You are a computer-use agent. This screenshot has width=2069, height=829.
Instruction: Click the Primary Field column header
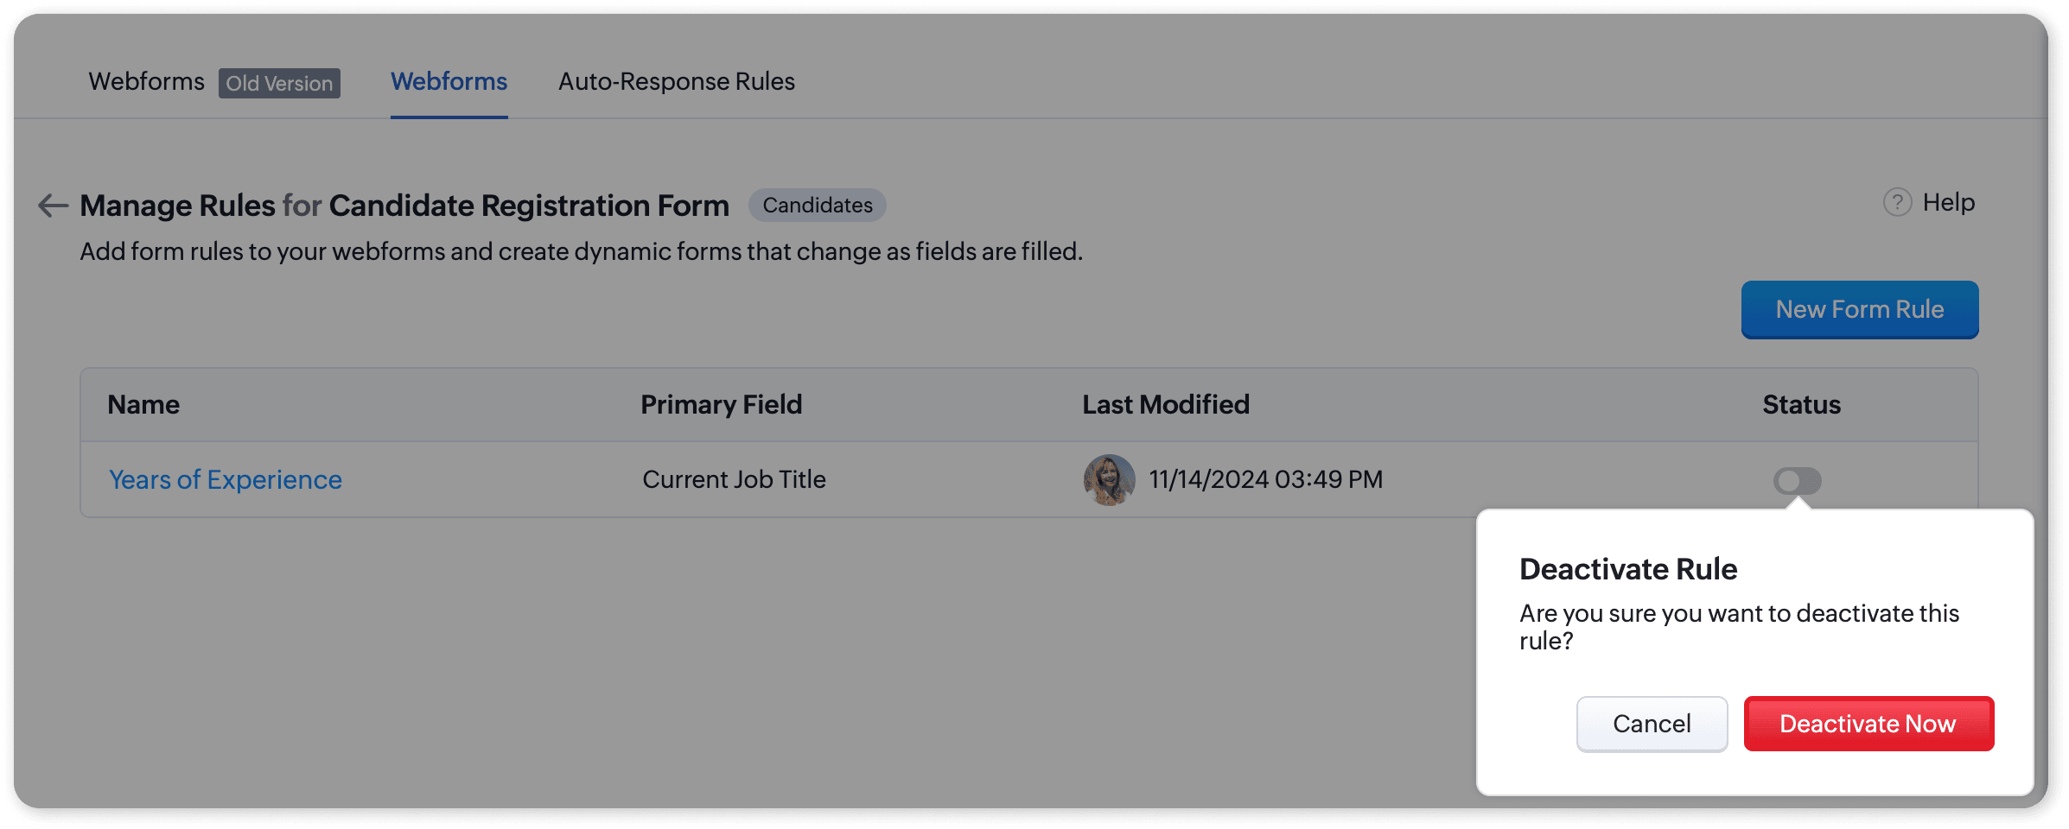coord(721,405)
